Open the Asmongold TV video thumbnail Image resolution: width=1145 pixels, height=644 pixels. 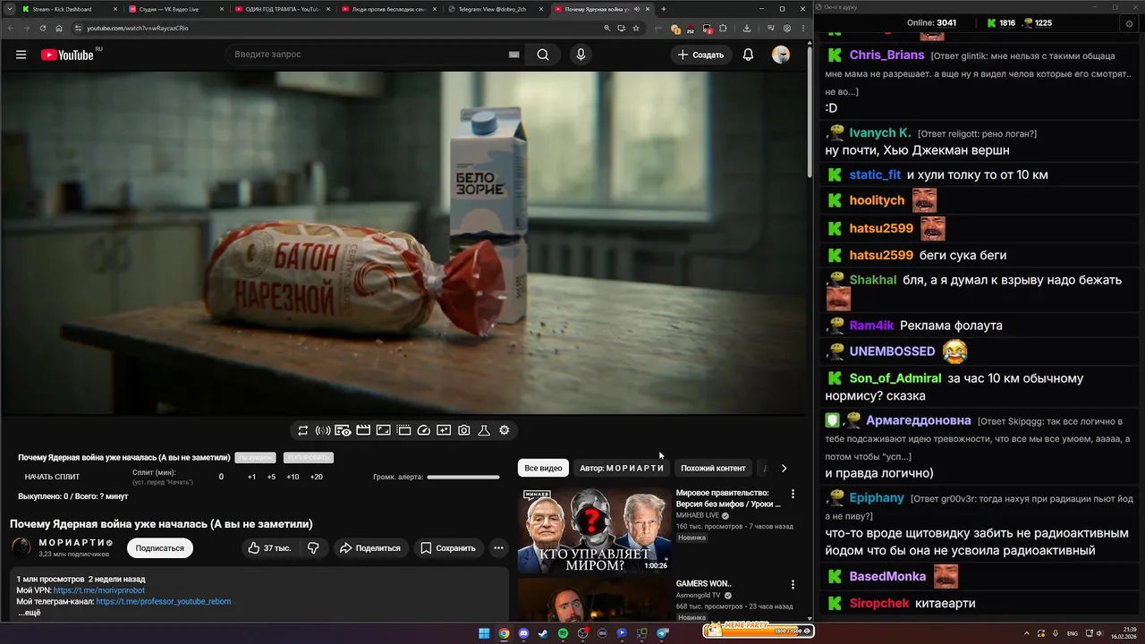pos(594,599)
